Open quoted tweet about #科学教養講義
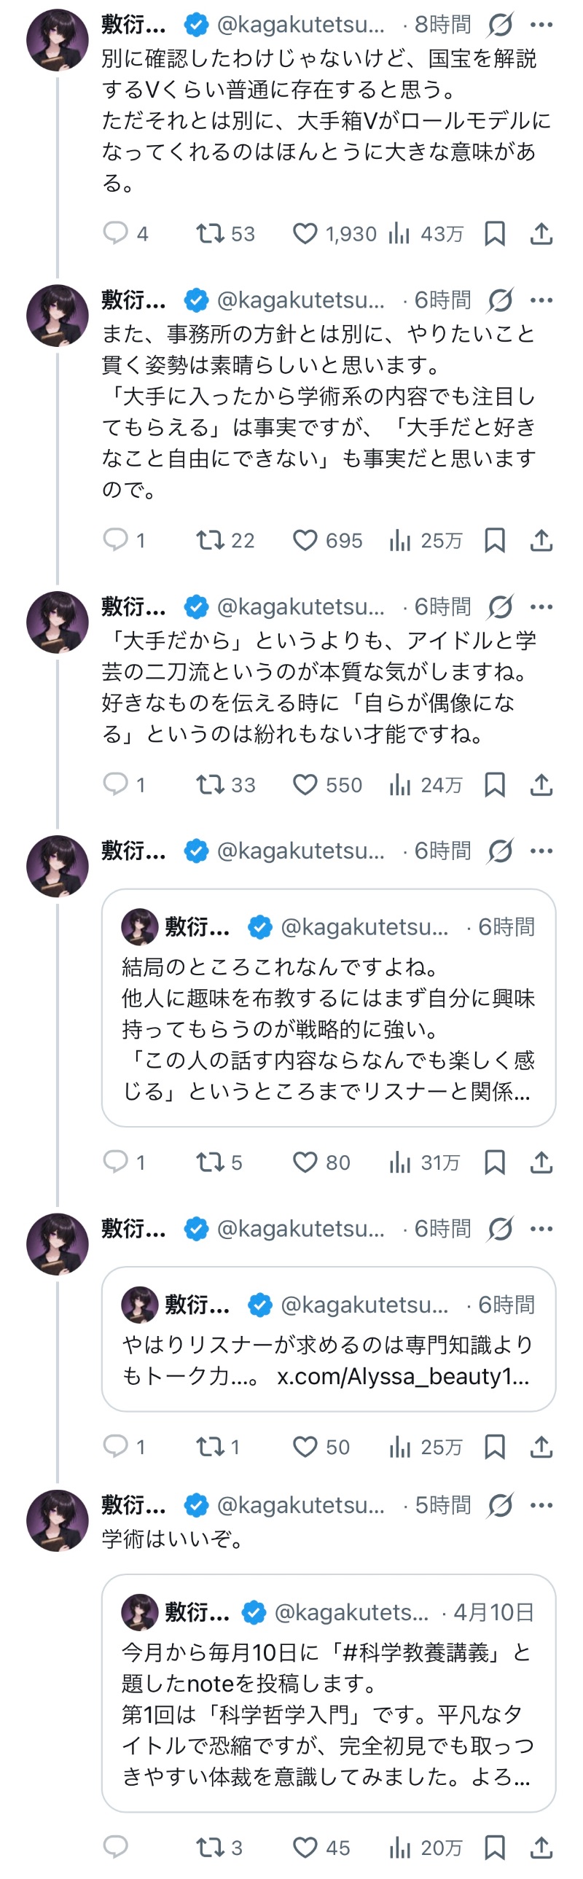Viewport: 583px width, 1879px height. tap(329, 1693)
